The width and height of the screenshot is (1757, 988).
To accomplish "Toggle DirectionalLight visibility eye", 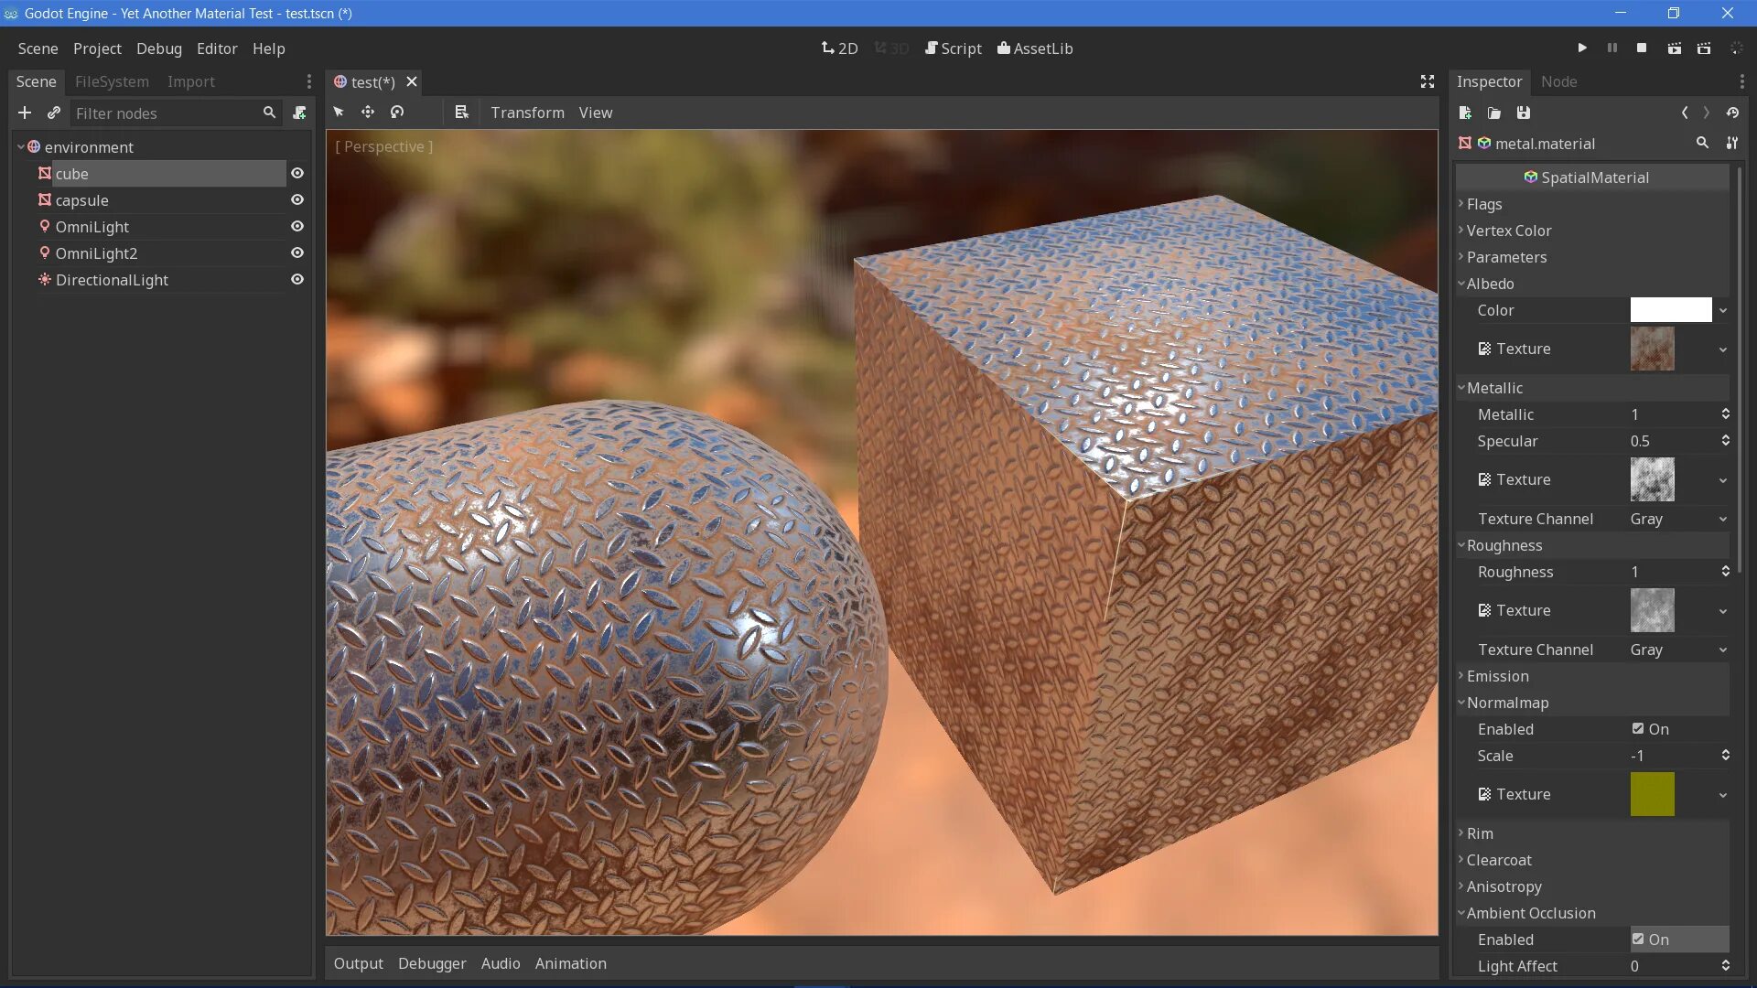I will click(297, 279).
